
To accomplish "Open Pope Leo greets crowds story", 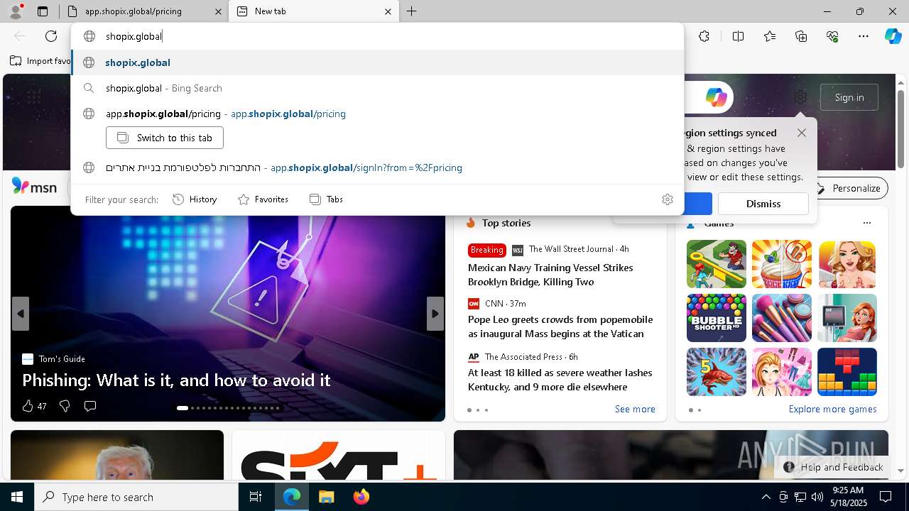I will click(560, 326).
